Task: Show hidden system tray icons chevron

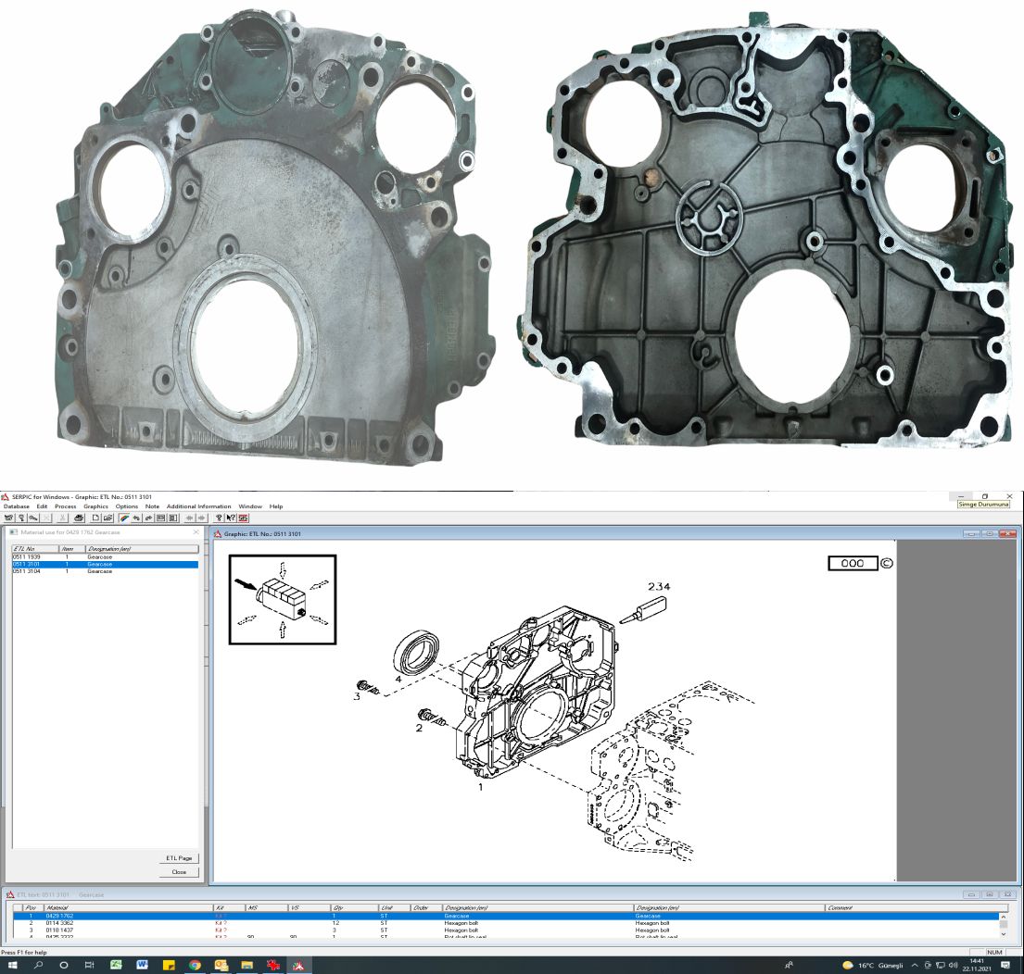Action: (x=915, y=965)
